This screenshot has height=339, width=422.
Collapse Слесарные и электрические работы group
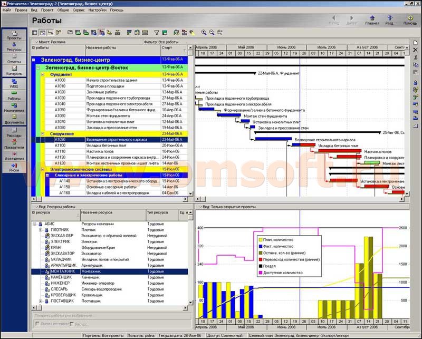[47, 175]
